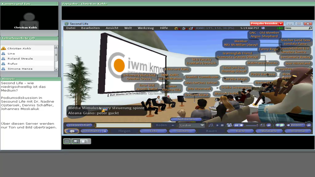Expand the arrow next to chat Reden

click(x=172, y=125)
